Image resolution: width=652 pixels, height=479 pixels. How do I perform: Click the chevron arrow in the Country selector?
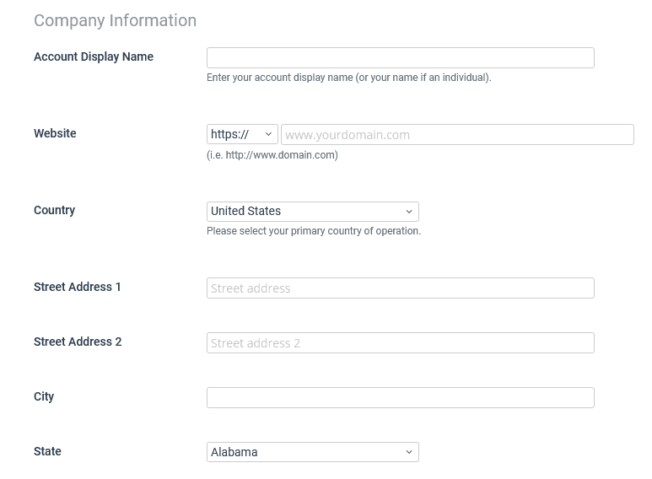[409, 212]
